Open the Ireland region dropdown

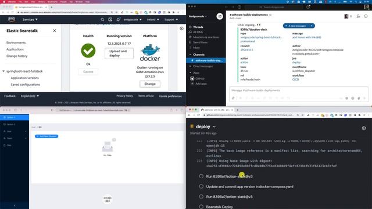tap(153, 19)
